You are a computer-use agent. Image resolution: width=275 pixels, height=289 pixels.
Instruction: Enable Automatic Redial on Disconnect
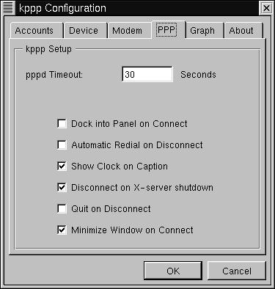[x=62, y=145]
